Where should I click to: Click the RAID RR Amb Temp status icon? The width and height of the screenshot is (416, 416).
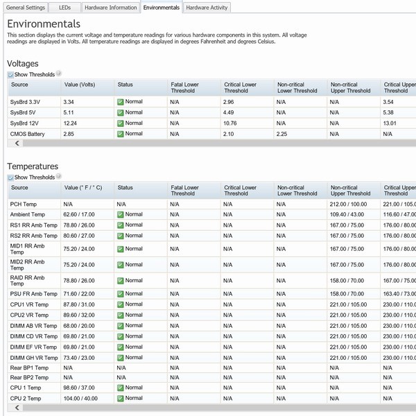pyautogui.click(x=120, y=281)
